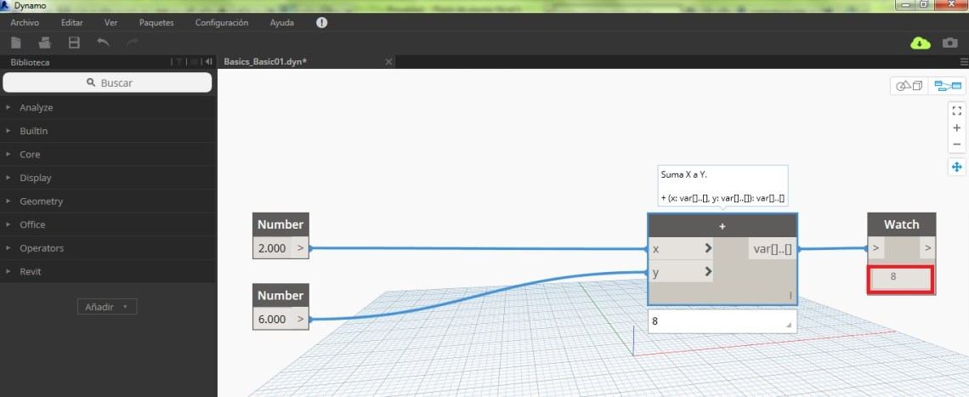Viewport: 969px width, 397px height.
Task: Open the Configuración menu
Action: [x=222, y=23]
